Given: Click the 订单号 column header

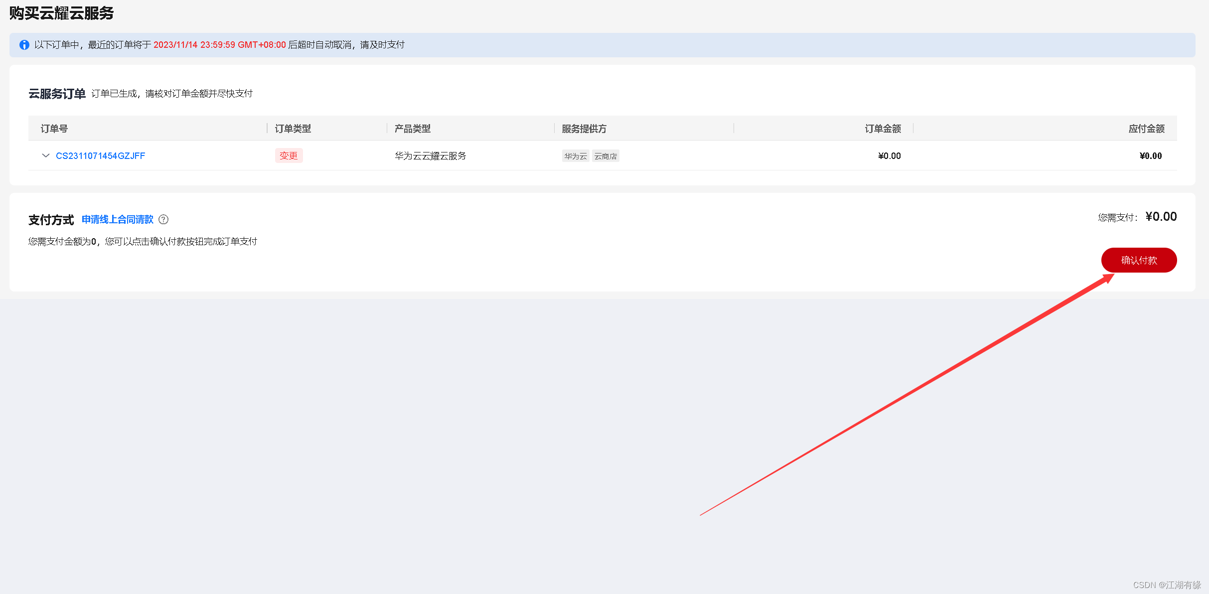Looking at the screenshot, I should tap(54, 129).
